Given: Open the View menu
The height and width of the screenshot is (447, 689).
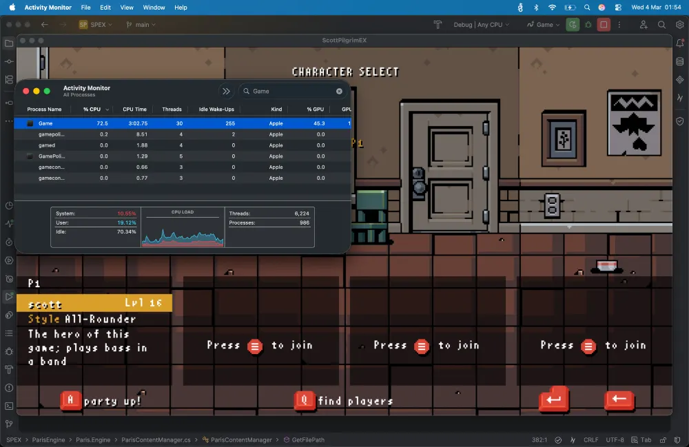Looking at the screenshot, I should tap(127, 8).
